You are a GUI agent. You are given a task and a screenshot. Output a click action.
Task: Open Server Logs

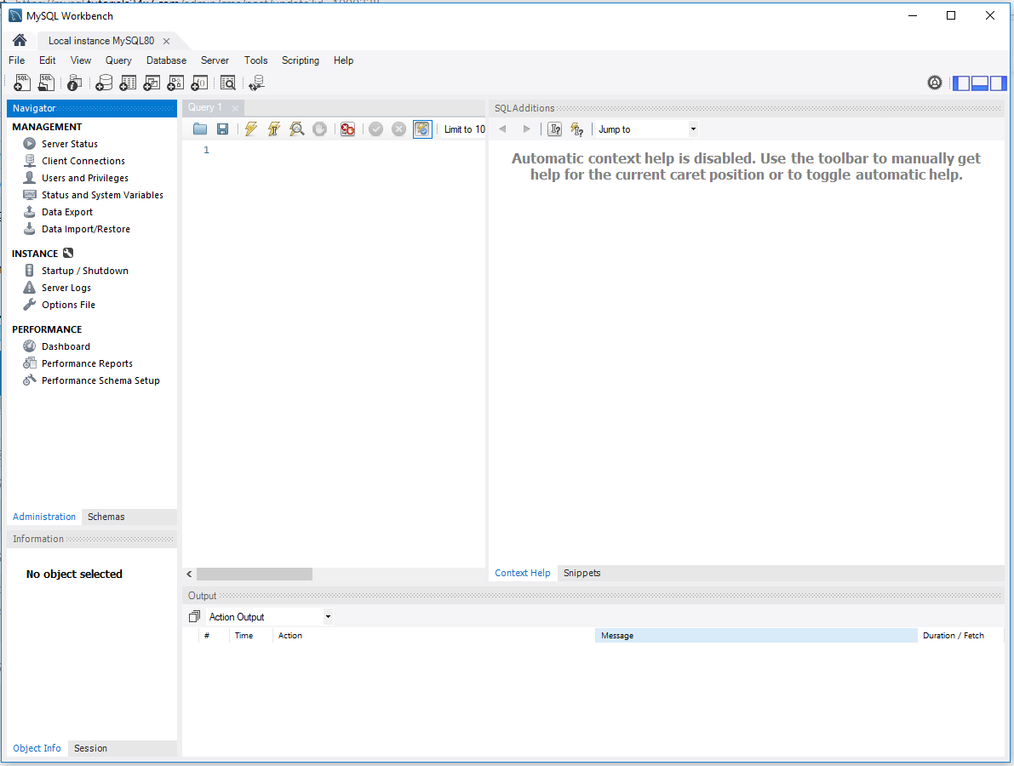pyautogui.click(x=66, y=288)
